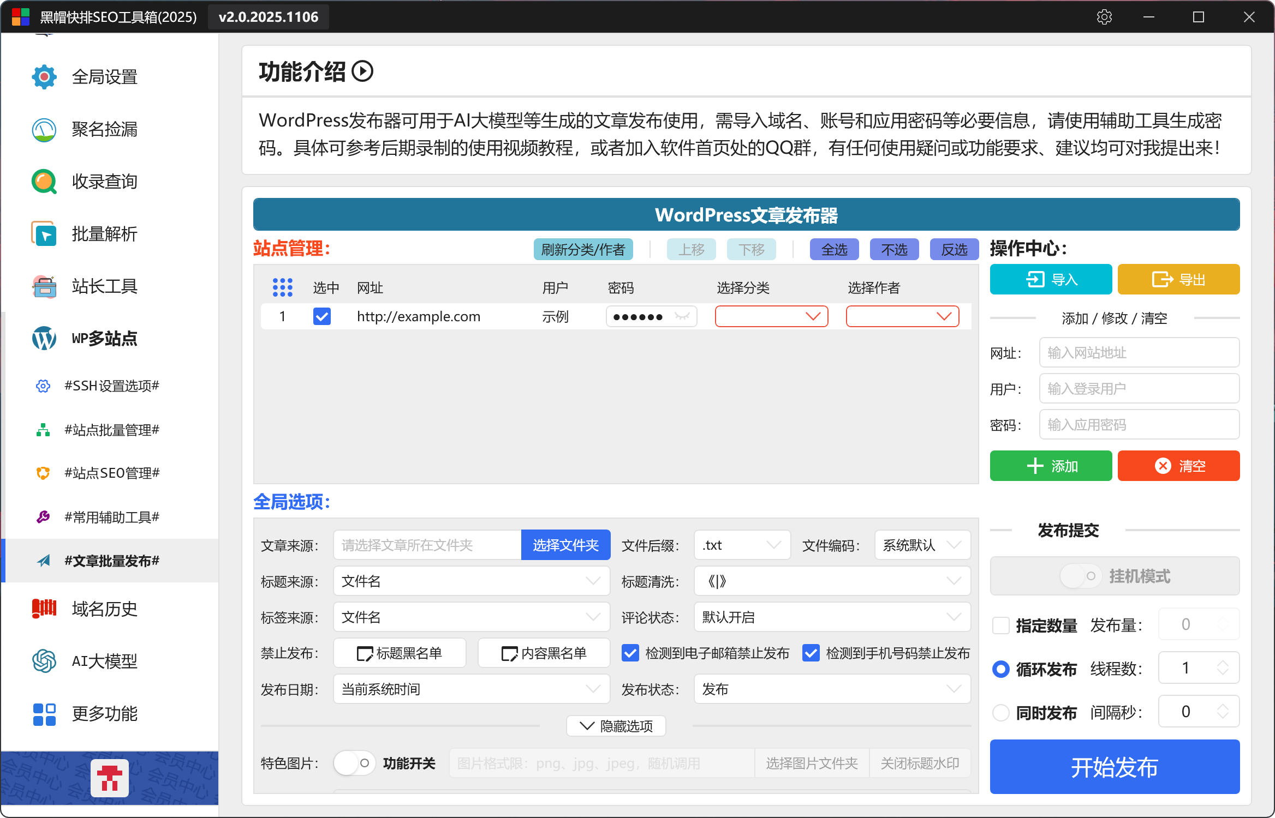Click the 域名历史 barcode icon

44,609
